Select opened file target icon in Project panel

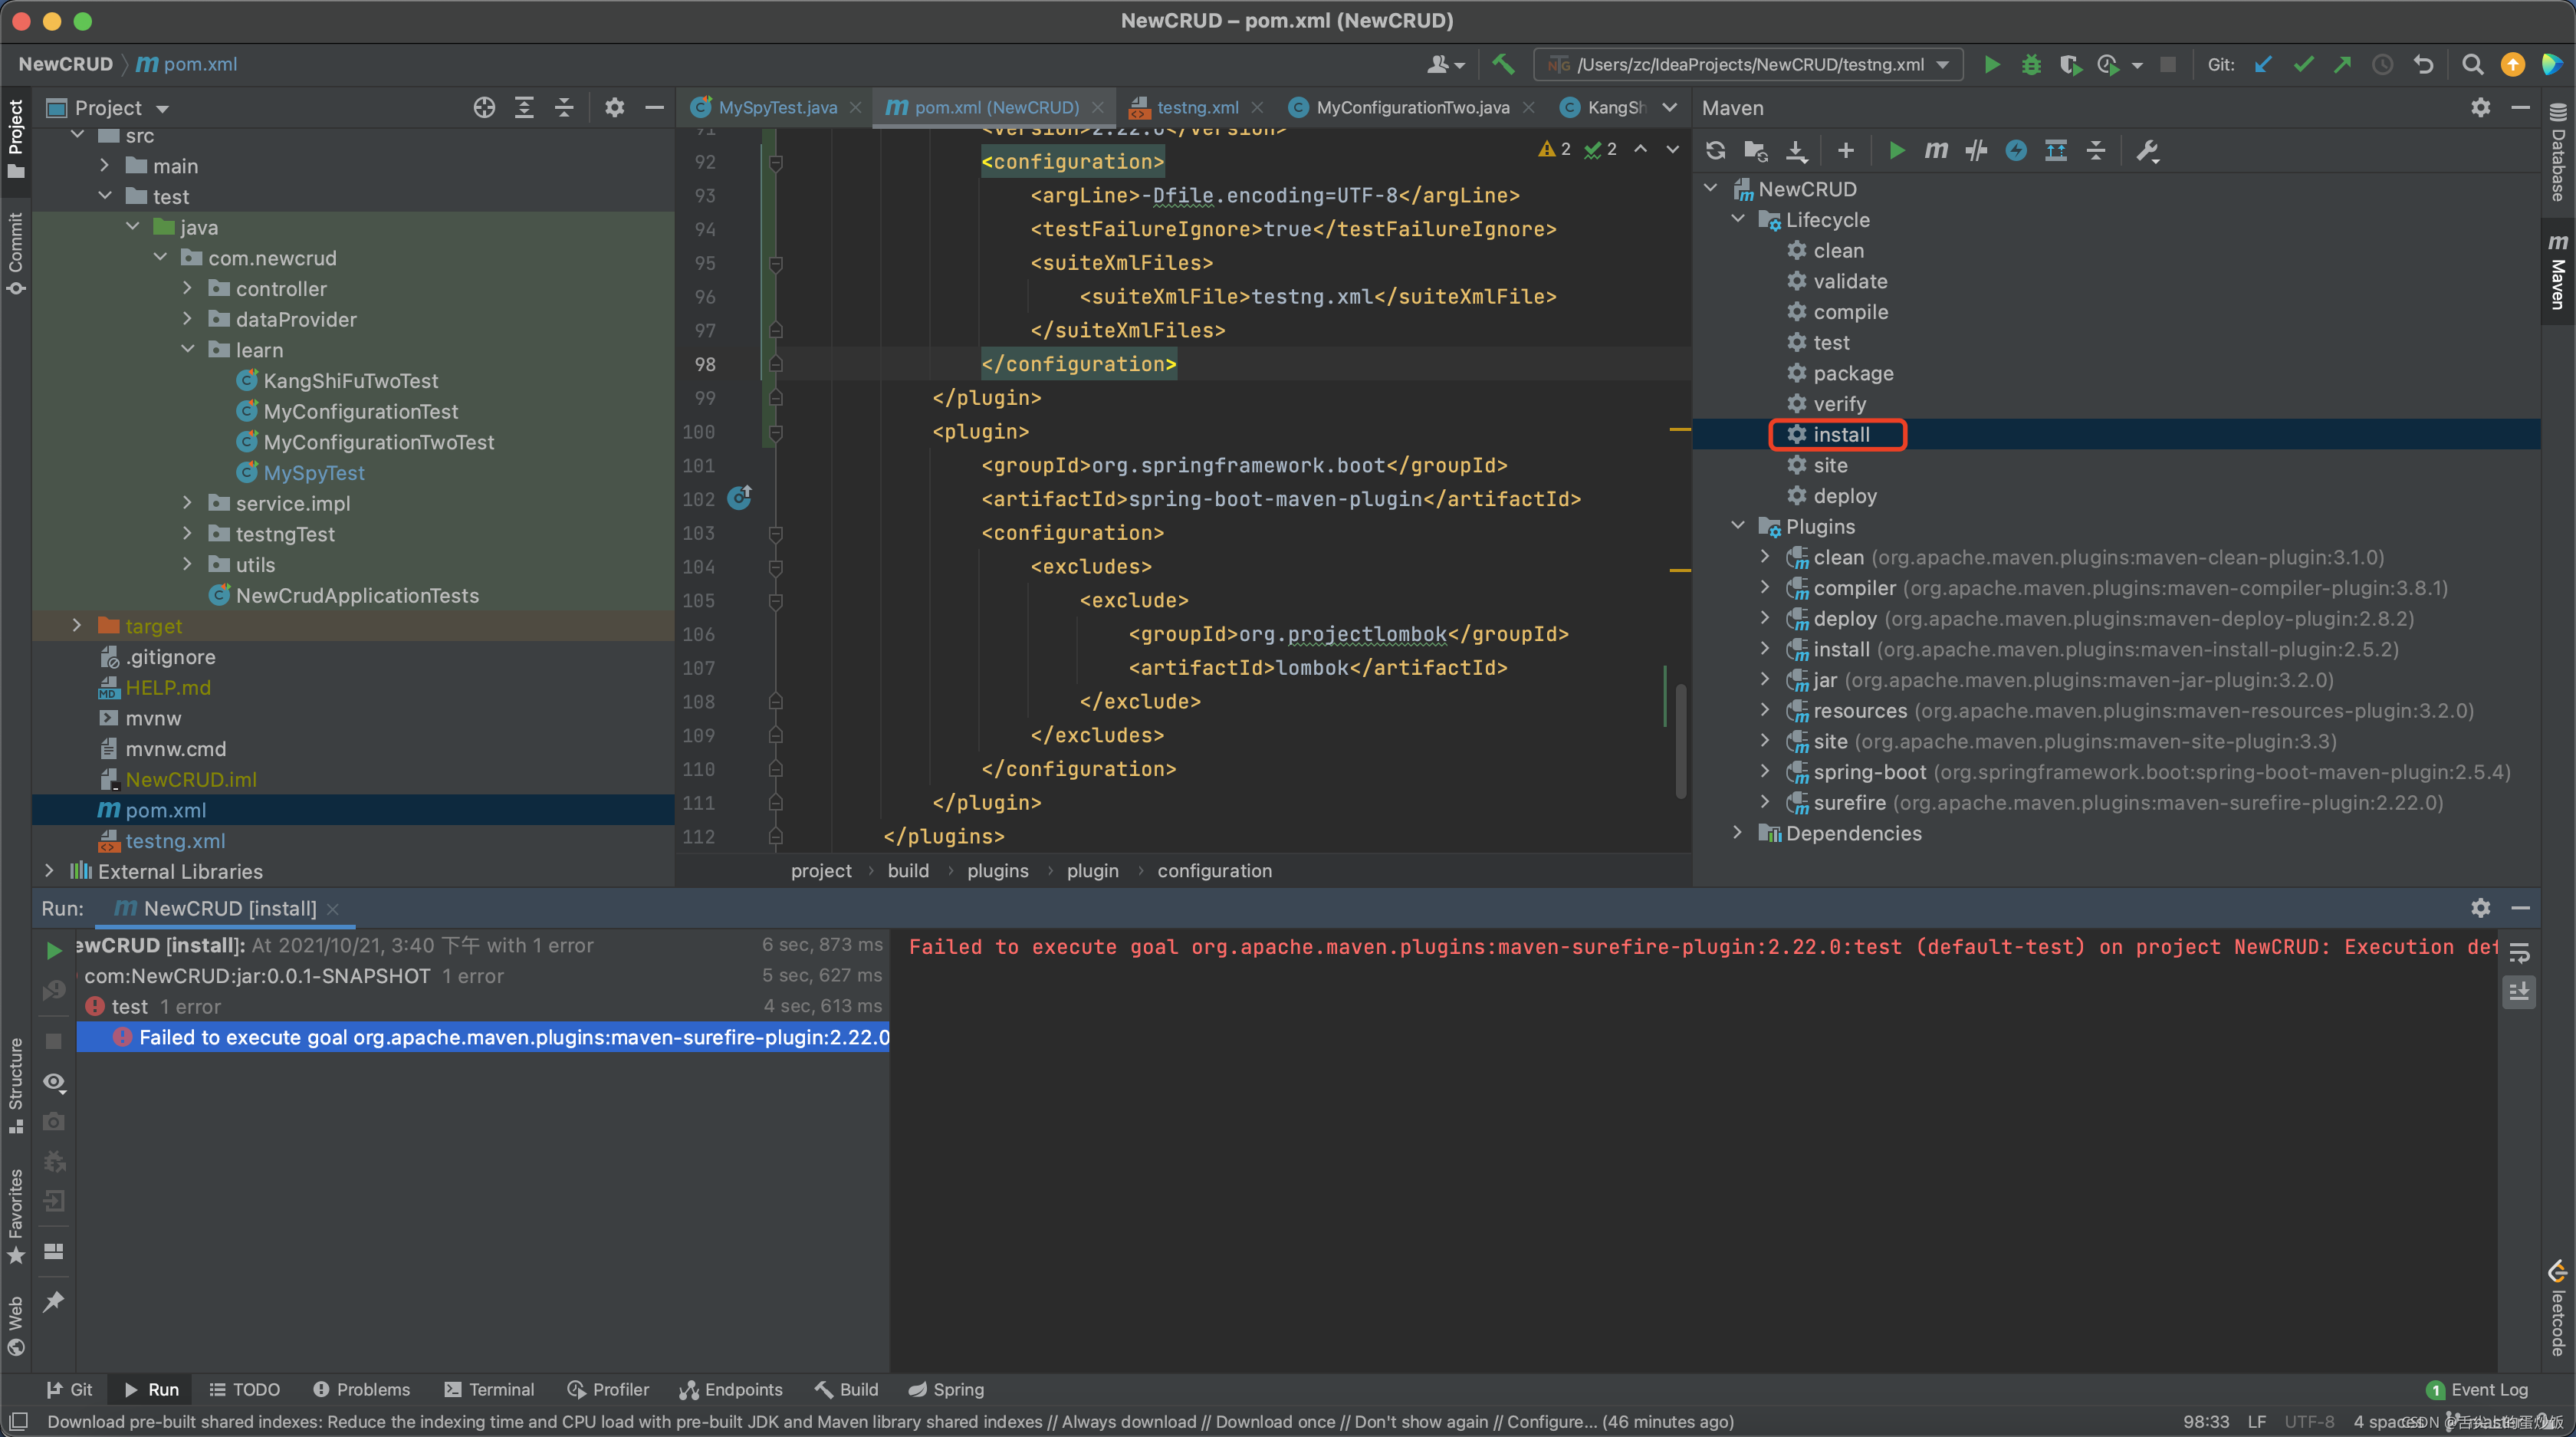484,107
